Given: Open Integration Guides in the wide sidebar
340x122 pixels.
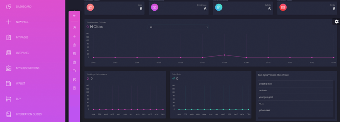Looking at the screenshot, I should [24, 114].
